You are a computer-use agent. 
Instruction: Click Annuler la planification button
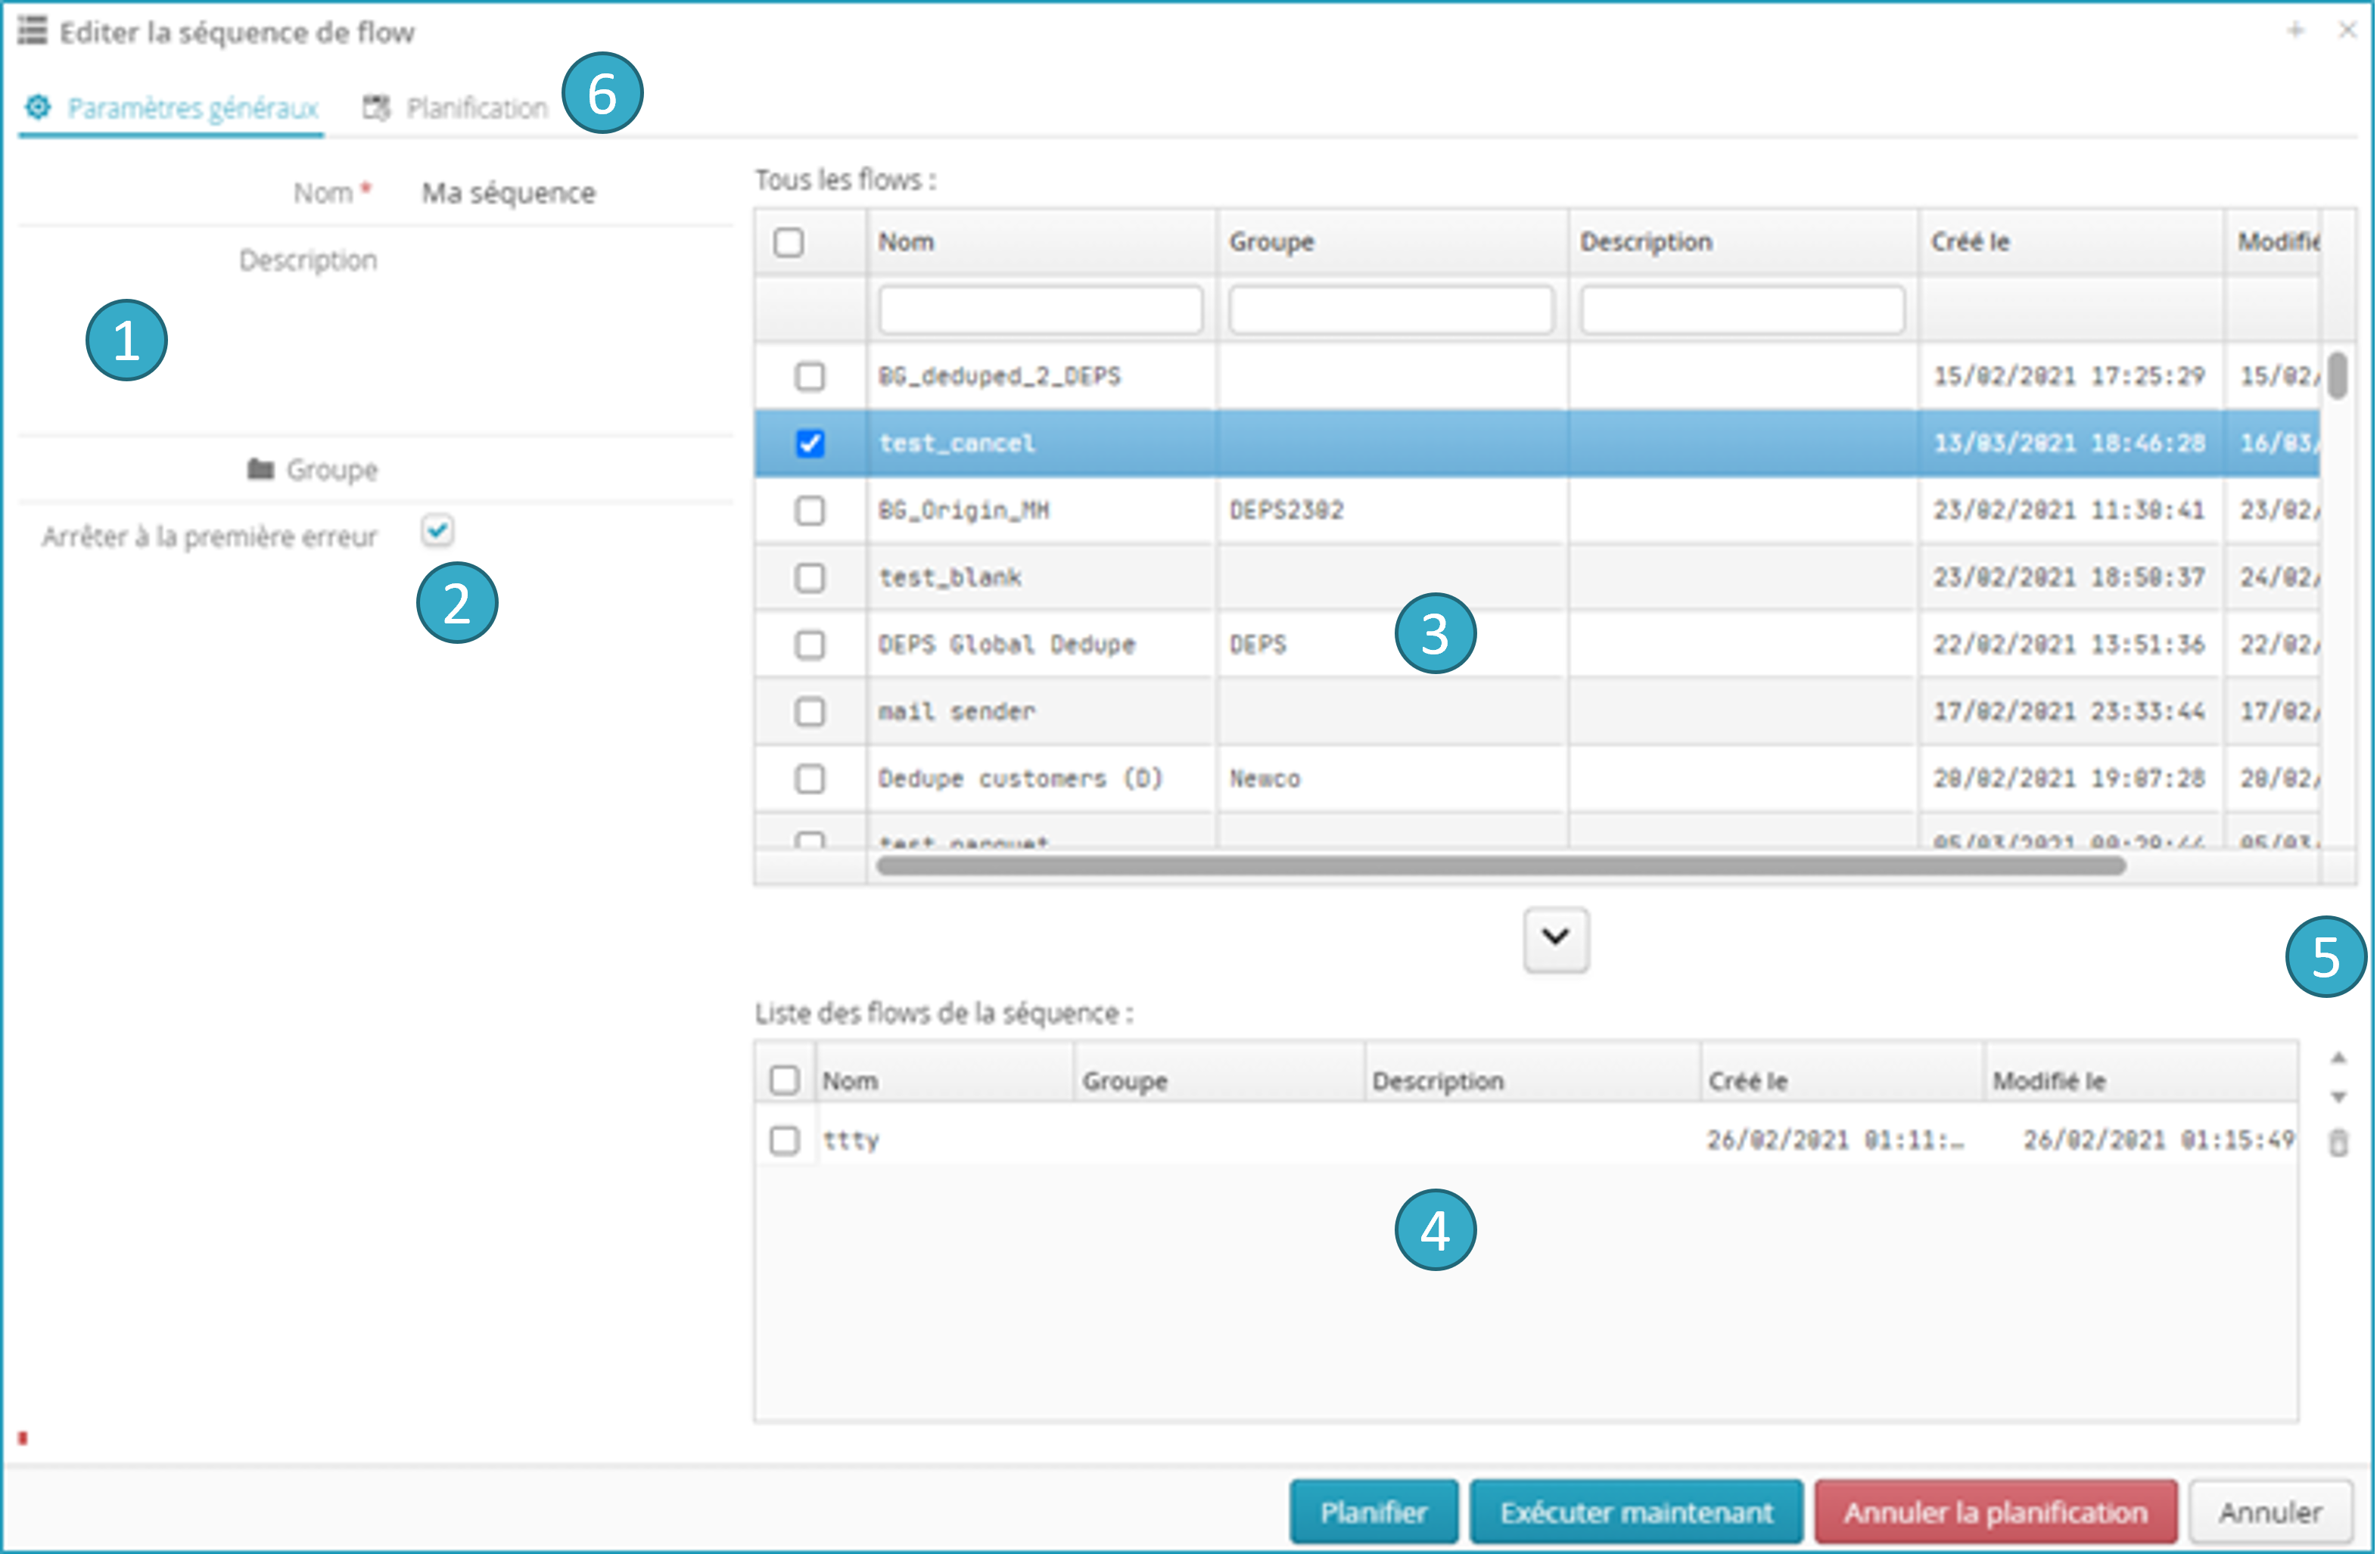coord(1995,1512)
